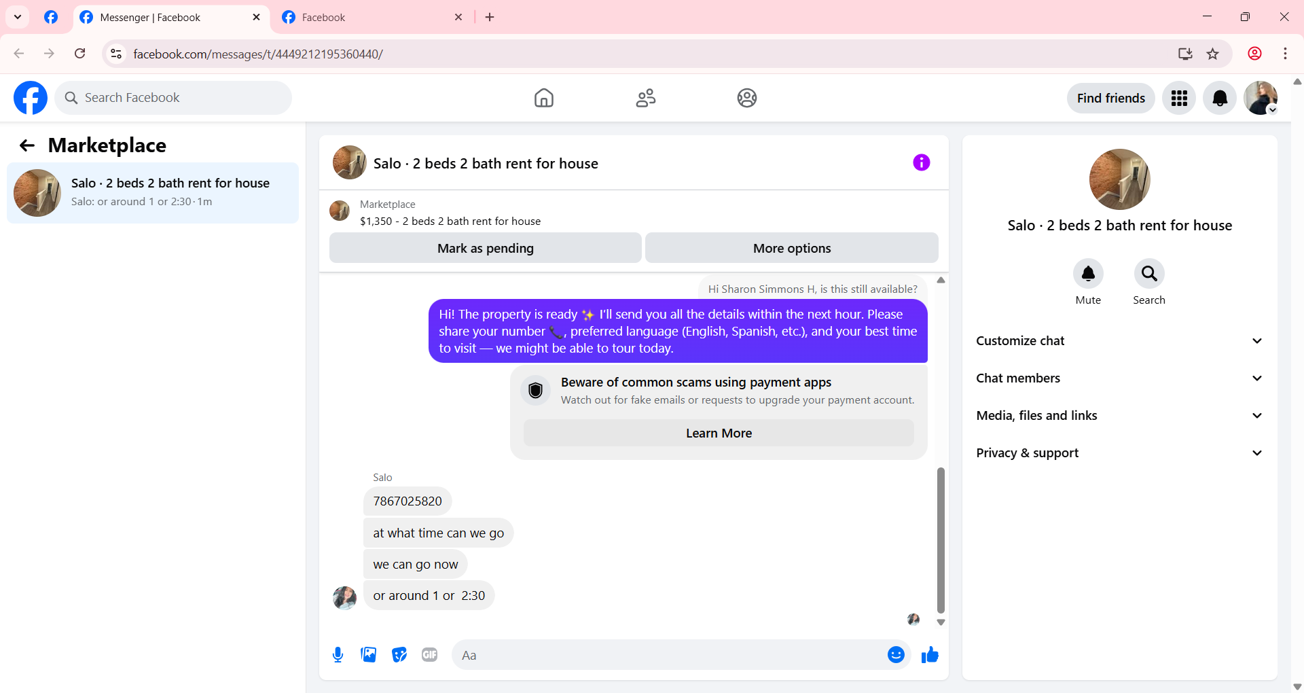The height and width of the screenshot is (693, 1304).
Task: Close the Messenger | Facebook tab
Action: click(x=256, y=17)
